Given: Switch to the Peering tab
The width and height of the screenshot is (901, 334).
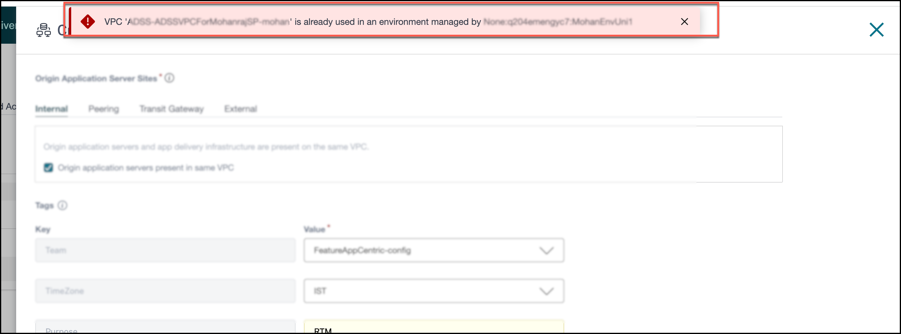Looking at the screenshot, I should click(x=104, y=109).
